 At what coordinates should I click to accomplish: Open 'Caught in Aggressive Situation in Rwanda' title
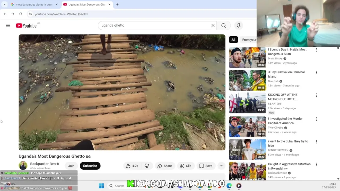[289, 166]
